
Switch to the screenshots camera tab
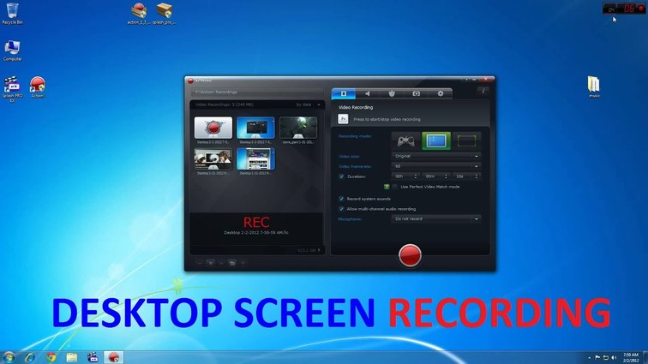[x=417, y=94]
